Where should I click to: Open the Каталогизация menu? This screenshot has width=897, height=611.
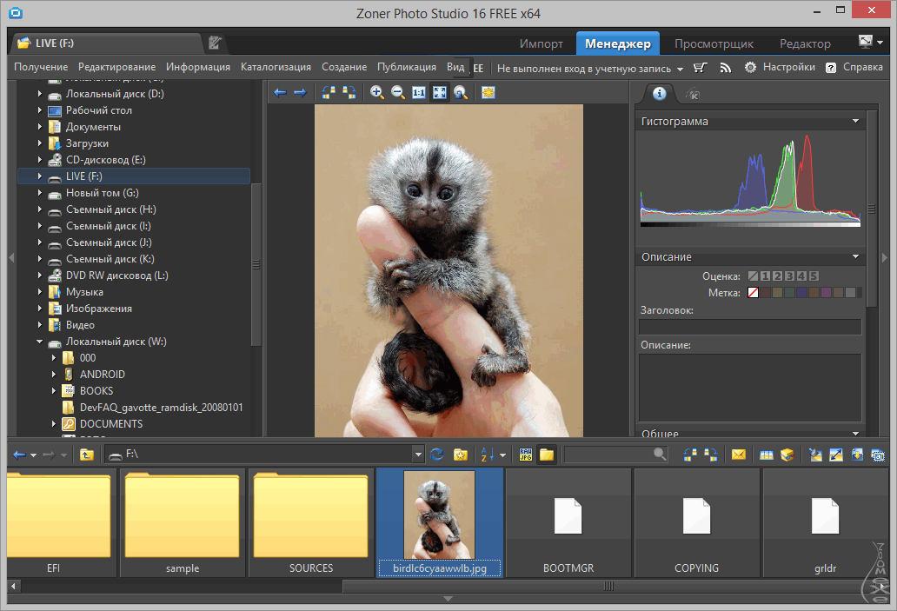pyautogui.click(x=276, y=67)
